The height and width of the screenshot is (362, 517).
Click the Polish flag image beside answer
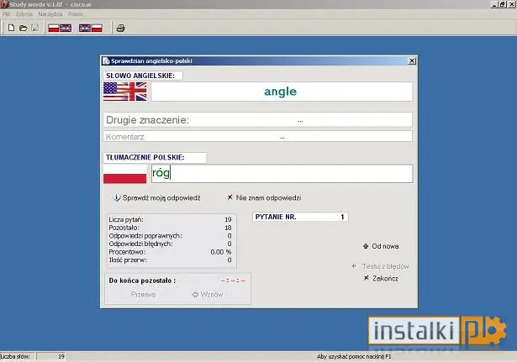tap(125, 174)
